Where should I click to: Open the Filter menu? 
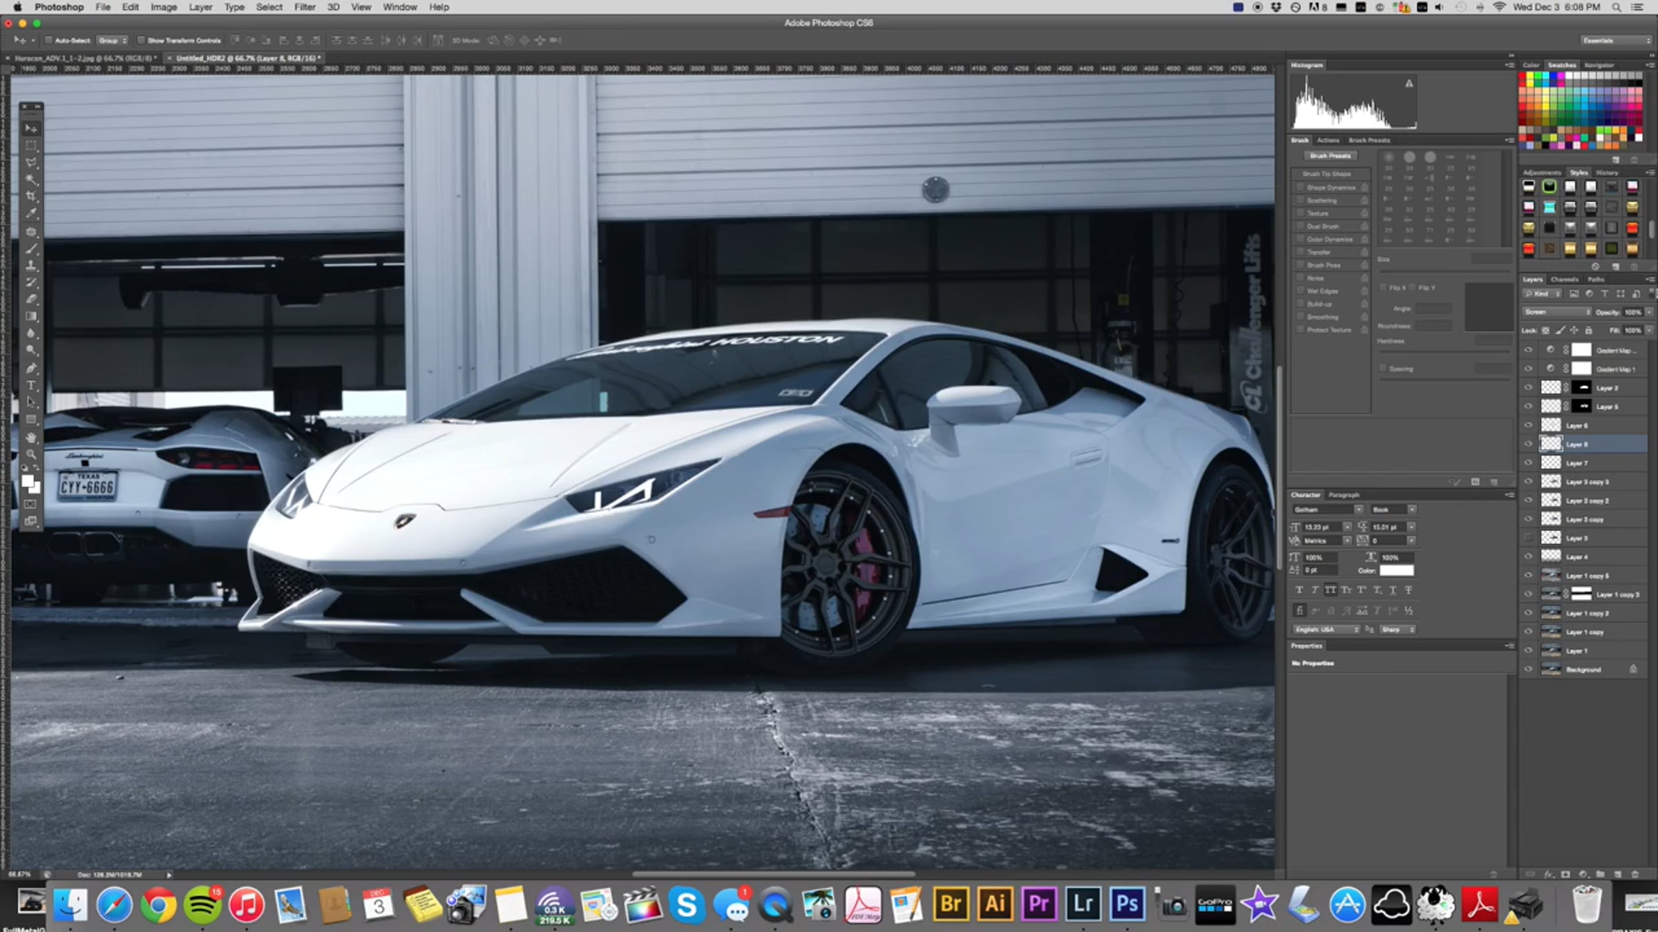tap(304, 7)
